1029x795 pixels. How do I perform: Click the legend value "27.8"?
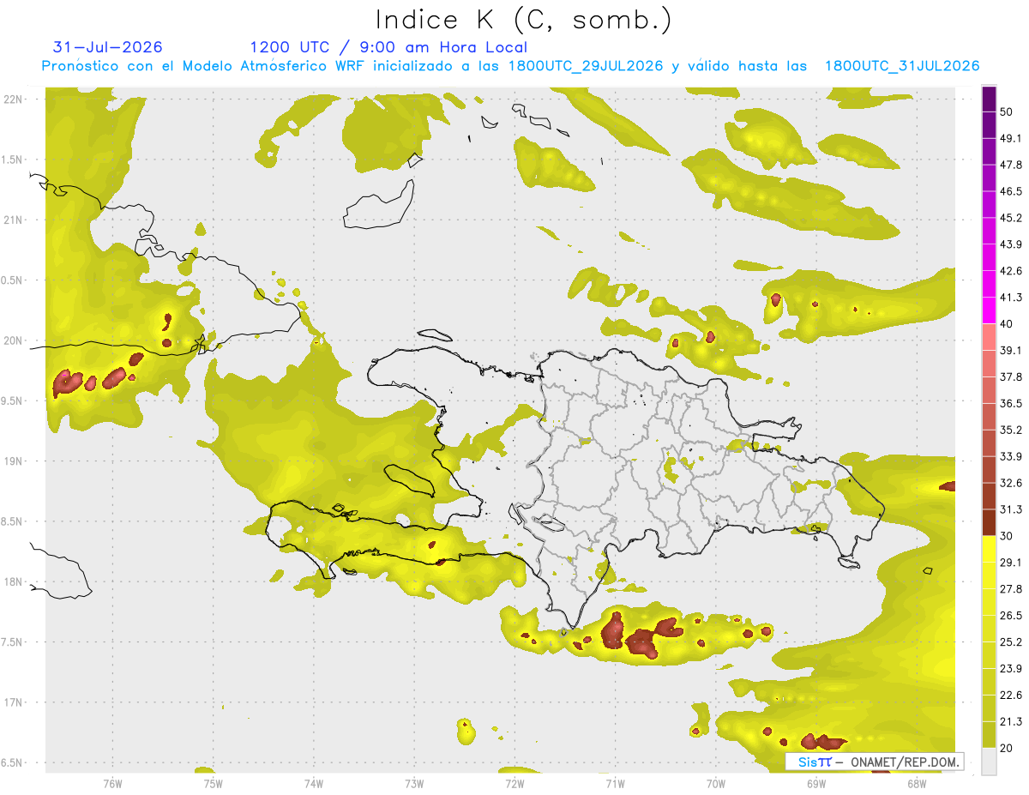(x=1011, y=589)
